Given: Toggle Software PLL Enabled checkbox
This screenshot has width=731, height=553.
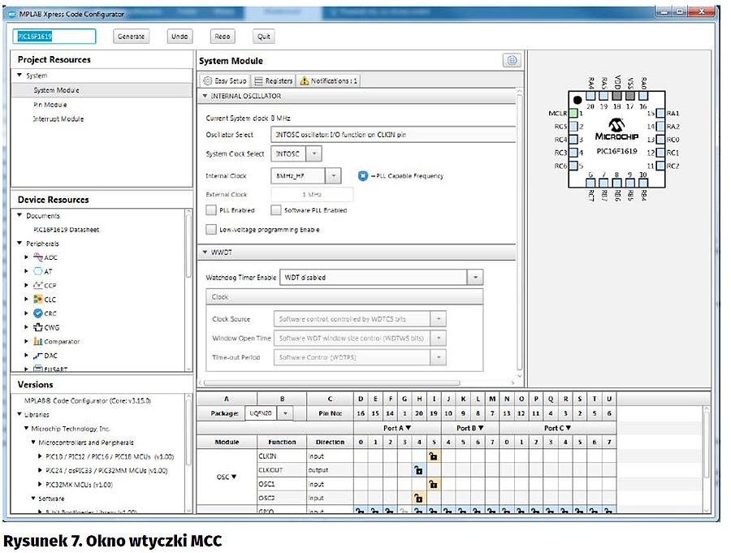Looking at the screenshot, I should pyautogui.click(x=276, y=210).
